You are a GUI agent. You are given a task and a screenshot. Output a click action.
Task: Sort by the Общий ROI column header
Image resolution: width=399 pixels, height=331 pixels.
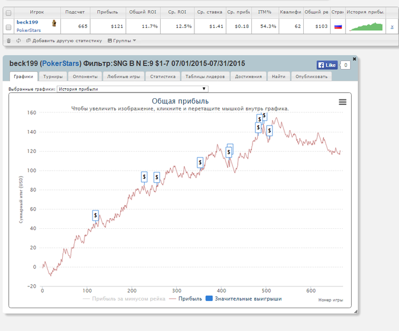click(142, 12)
